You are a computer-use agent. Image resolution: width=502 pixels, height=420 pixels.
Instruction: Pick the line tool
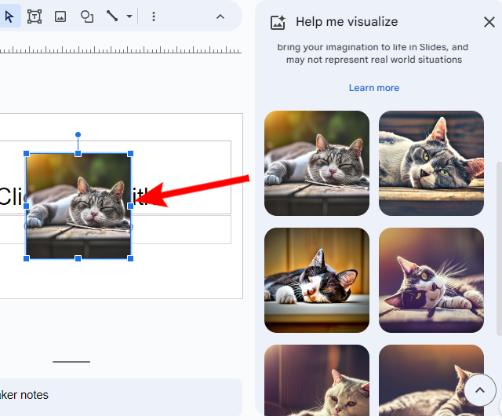click(x=112, y=16)
